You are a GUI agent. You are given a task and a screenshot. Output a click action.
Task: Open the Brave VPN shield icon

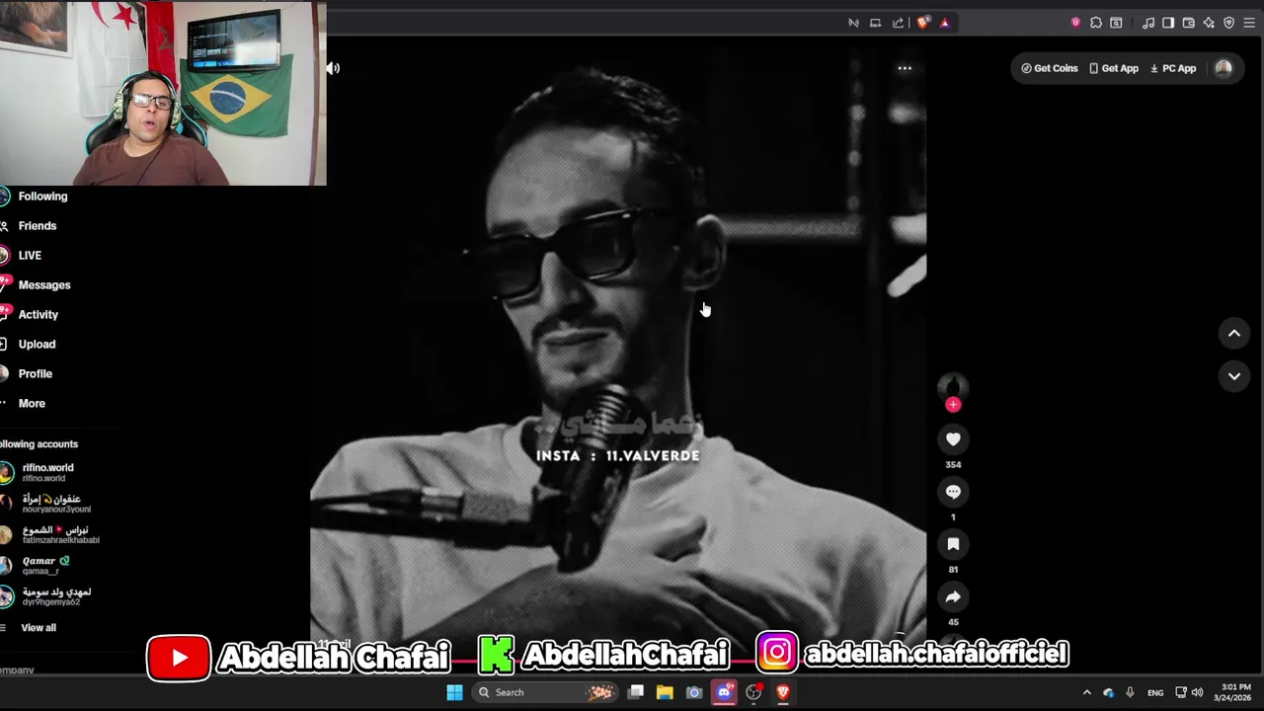tap(1229, 23)
